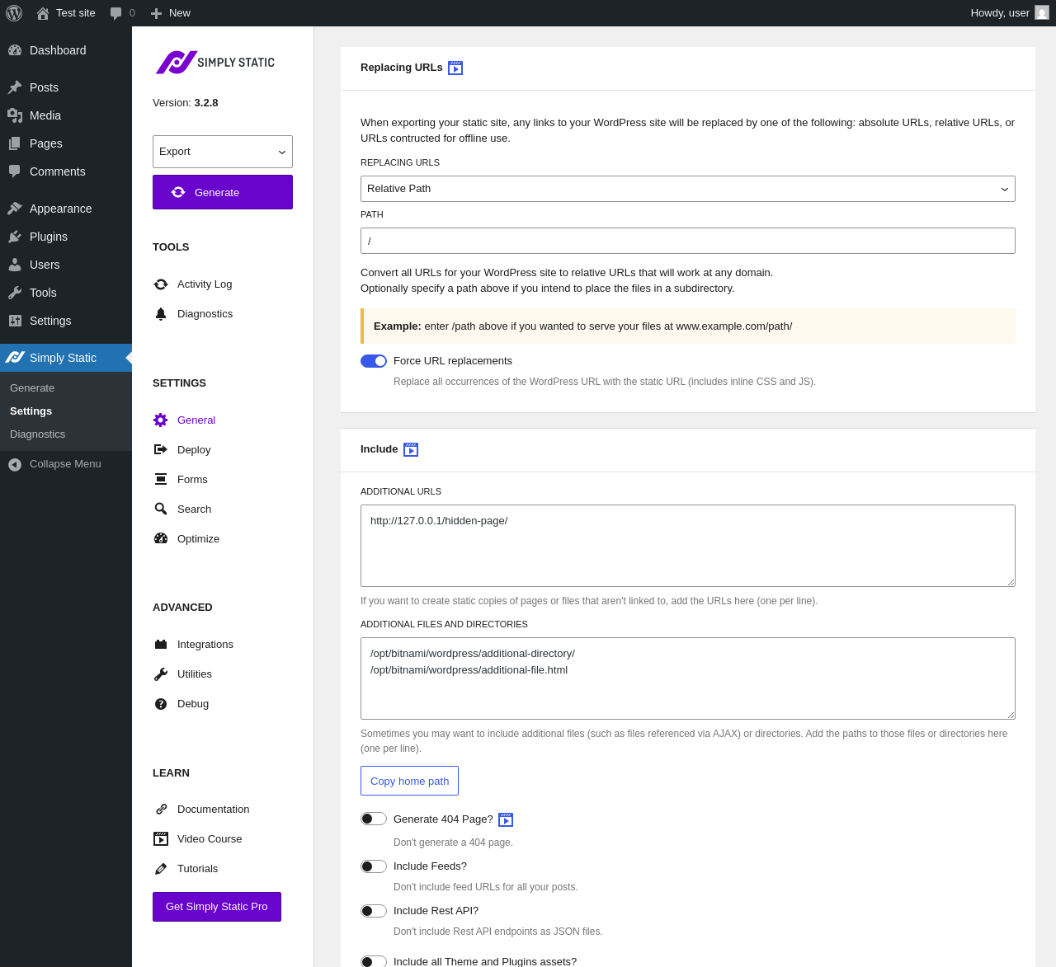
Task: Toggle Include all Theme and Plugins assets
Action: 374,962
